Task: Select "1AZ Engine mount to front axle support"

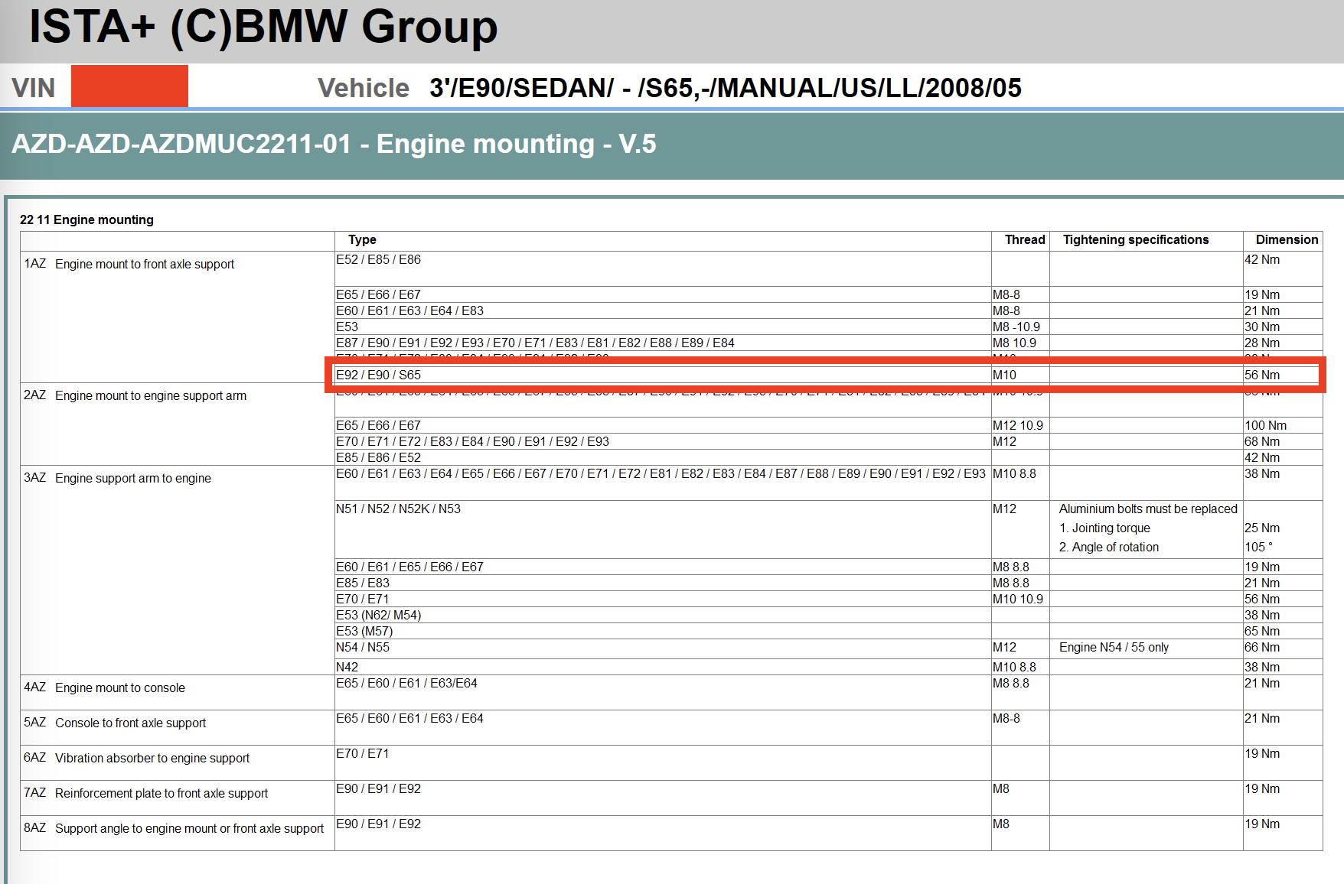Action: (129, 264)
